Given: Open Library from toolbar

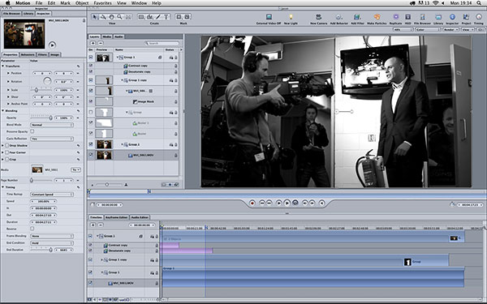Looking at the screenshot, I should 438,17.
